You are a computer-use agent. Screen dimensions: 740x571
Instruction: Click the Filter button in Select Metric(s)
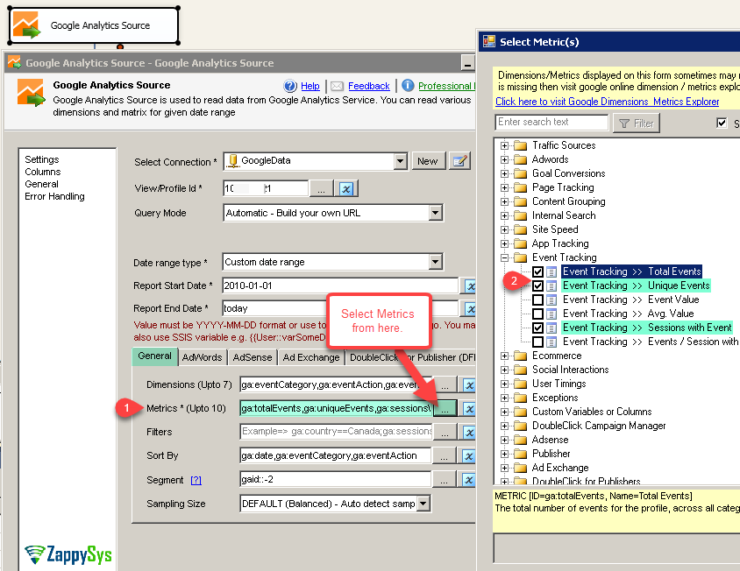pos(637,123)
